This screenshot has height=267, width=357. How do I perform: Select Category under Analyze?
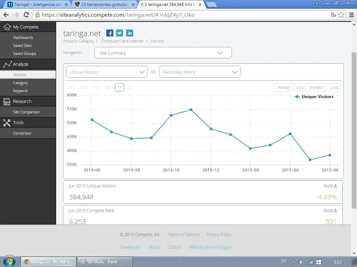(21, 83)
